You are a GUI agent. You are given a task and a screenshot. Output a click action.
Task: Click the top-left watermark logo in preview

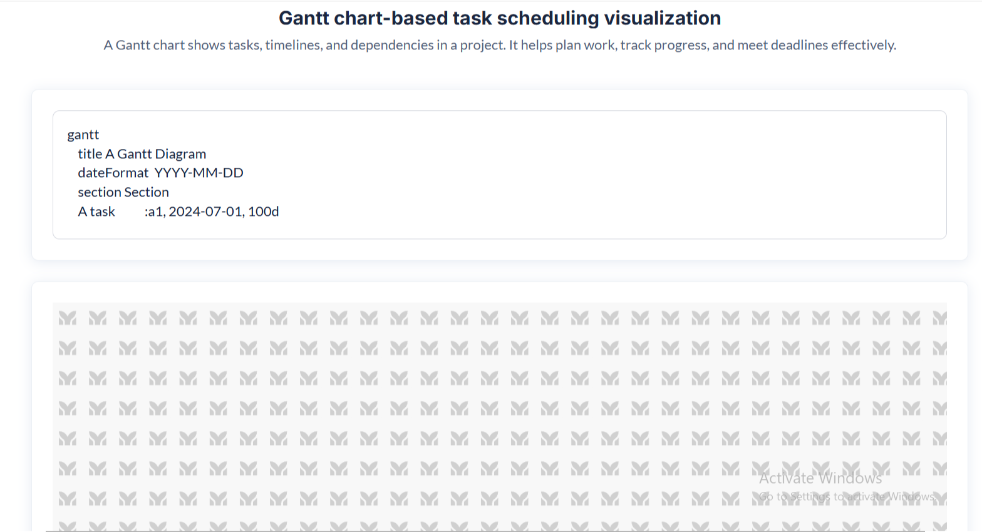[x=68, y=319]
